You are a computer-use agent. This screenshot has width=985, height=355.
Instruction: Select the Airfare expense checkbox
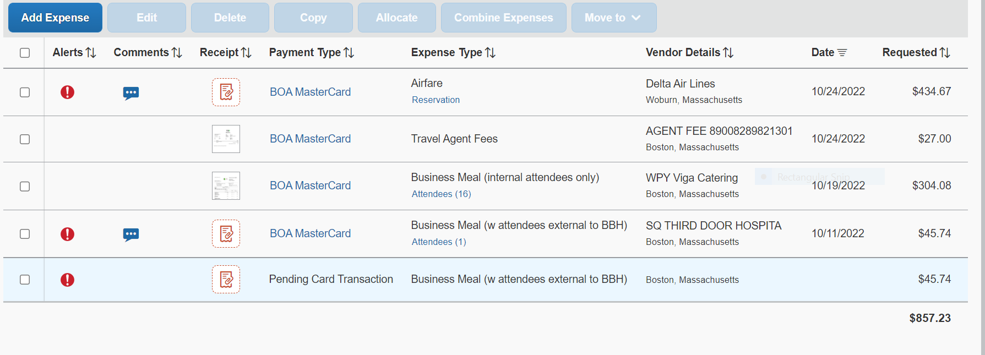(25, 92)
